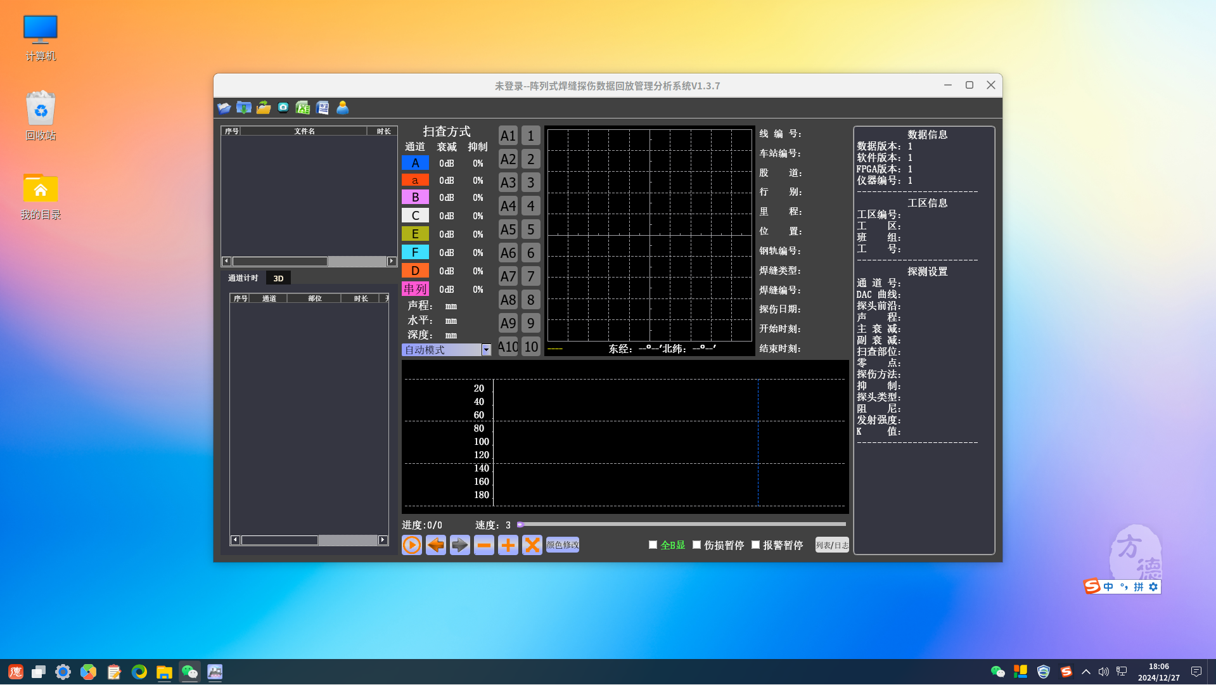
Task: Click the A3 scan button
Action: (x=508, y=182)
